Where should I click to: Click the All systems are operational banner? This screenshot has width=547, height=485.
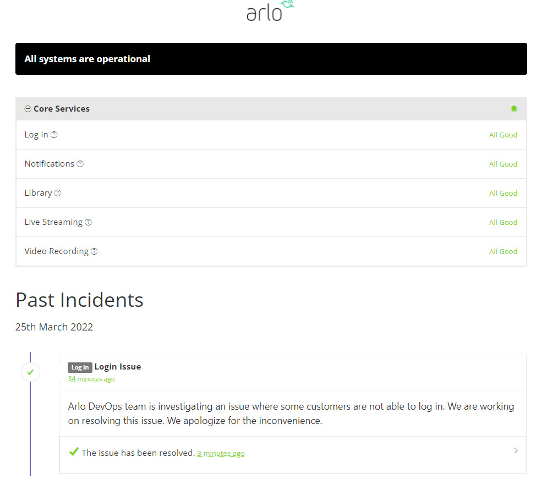271,59
